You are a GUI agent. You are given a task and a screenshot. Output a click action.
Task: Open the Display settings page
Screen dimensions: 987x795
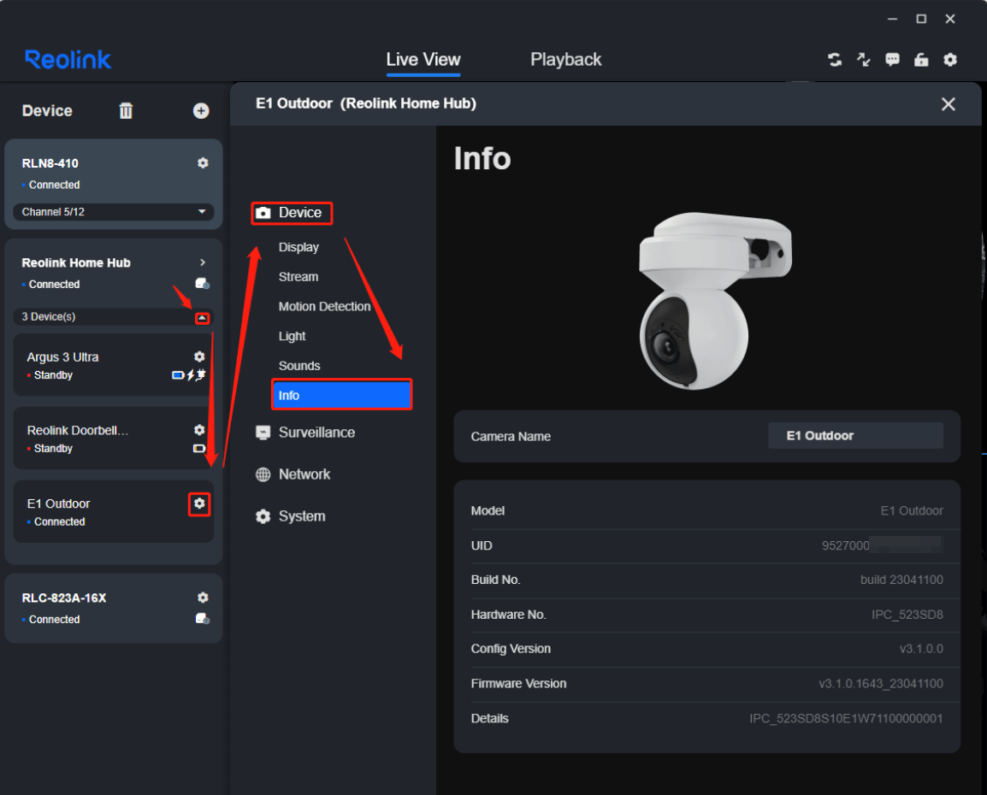pos(298,247)
